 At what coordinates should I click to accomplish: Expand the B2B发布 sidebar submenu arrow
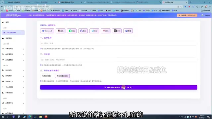24,70
